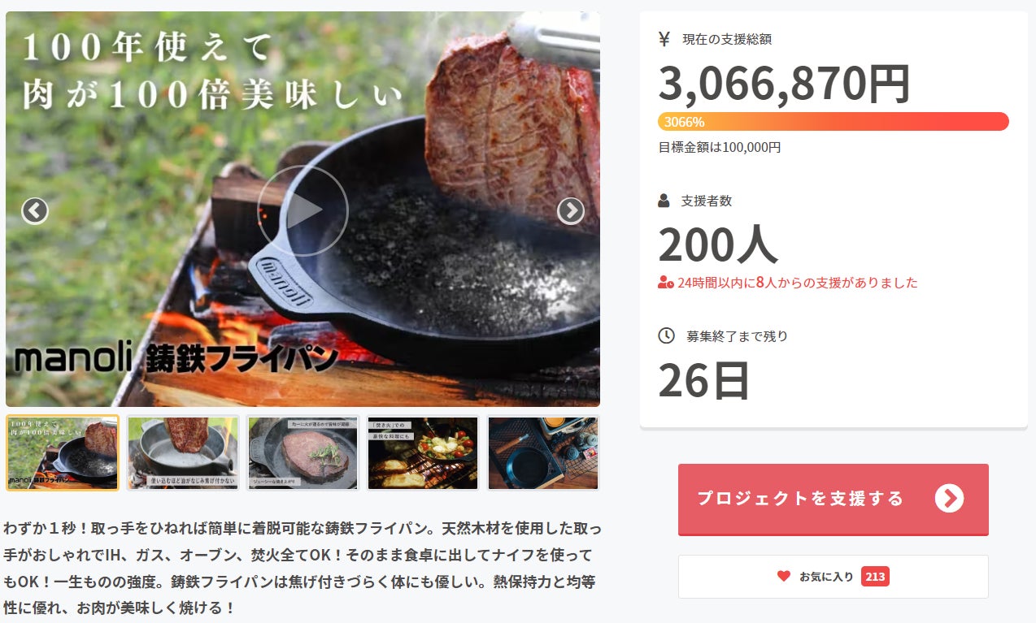This screenshot has width=1036, height=623.
Task: Select first thumbnail with 100年使えて text
Action: coord(63,452)
